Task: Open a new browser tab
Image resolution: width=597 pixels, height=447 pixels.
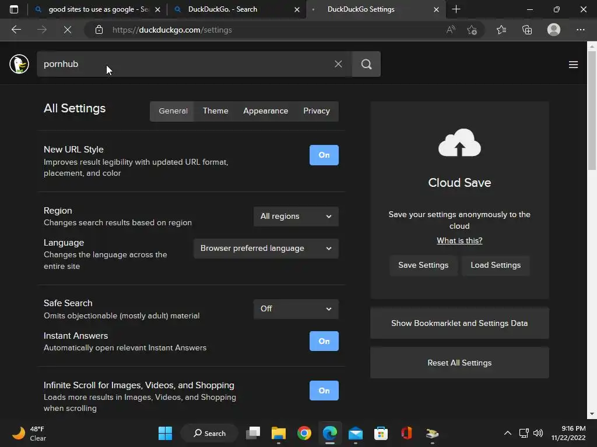Action: pos(456,9)
